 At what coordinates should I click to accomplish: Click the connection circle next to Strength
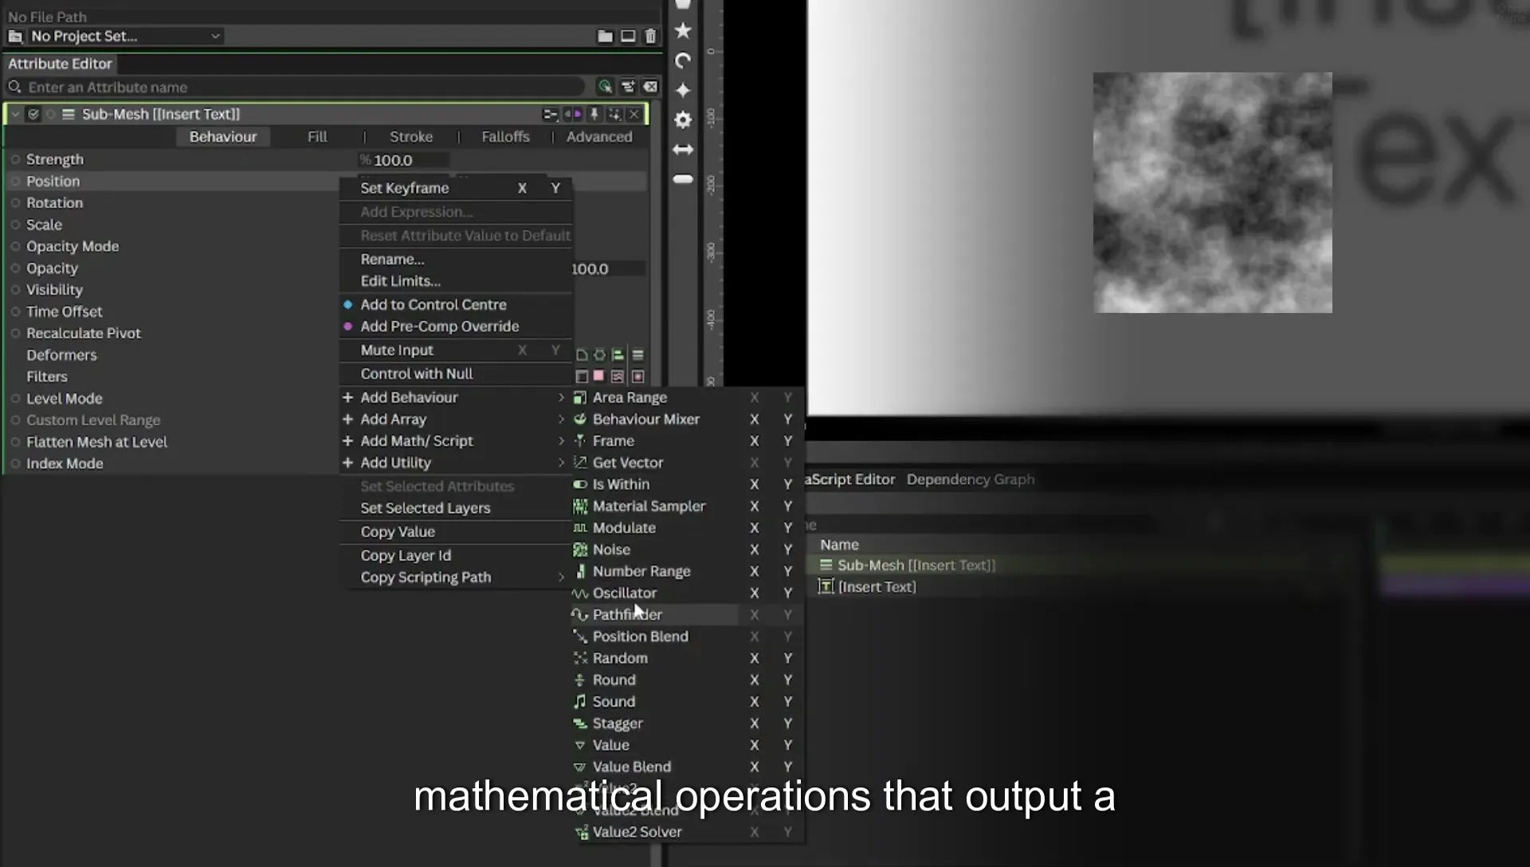coord(15,159)
